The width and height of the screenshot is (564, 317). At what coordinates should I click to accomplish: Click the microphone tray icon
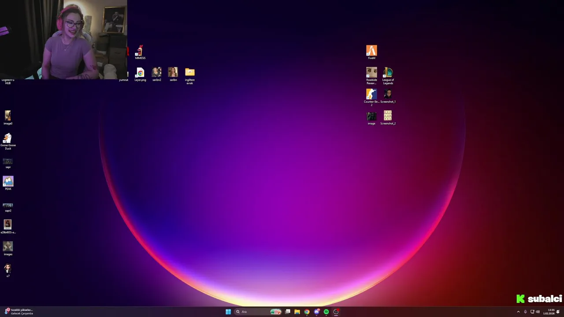[x=525, y=312]
